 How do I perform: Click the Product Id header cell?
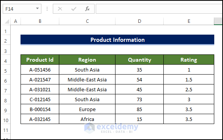click(40, 60)
